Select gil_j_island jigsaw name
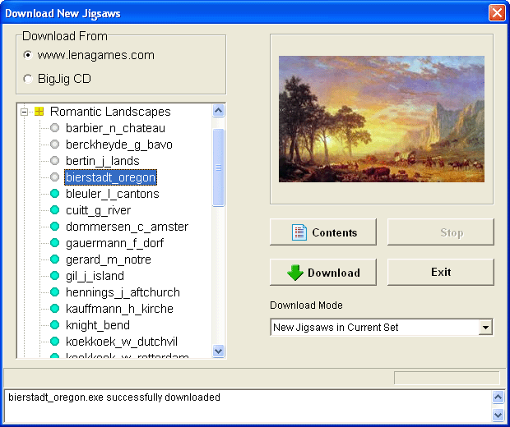The image size is (510, 427). click(x=95, y=276)
